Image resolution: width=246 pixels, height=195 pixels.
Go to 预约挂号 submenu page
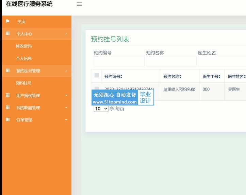click(x=24, y=83)
